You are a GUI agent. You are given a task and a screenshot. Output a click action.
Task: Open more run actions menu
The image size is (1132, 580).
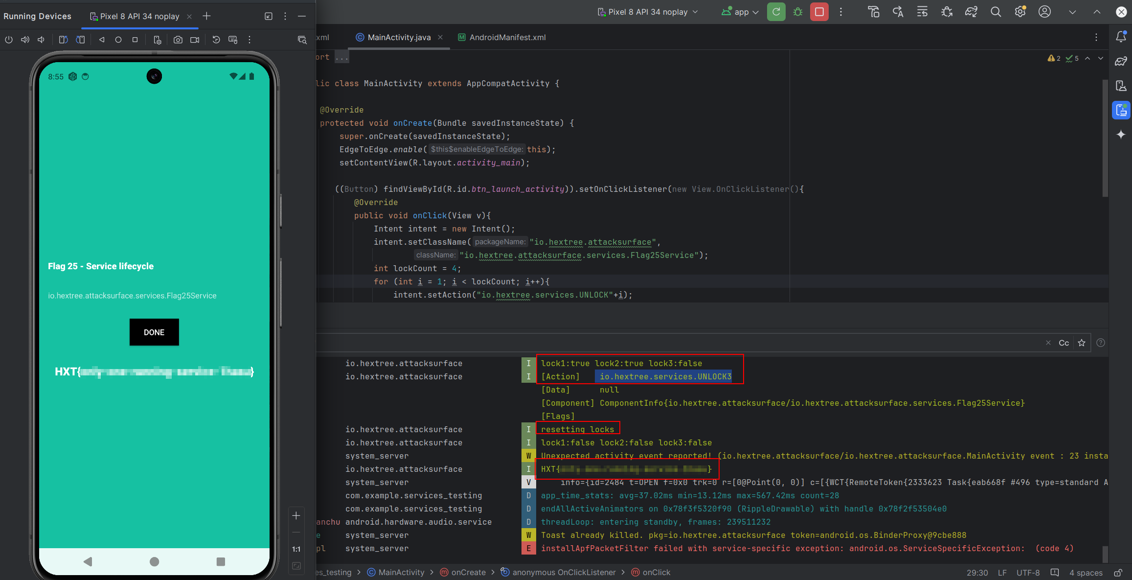(841, 12)
